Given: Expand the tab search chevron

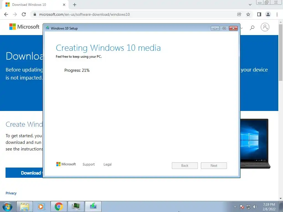Looking at the screenshot, I should click(x=250, y=5).
